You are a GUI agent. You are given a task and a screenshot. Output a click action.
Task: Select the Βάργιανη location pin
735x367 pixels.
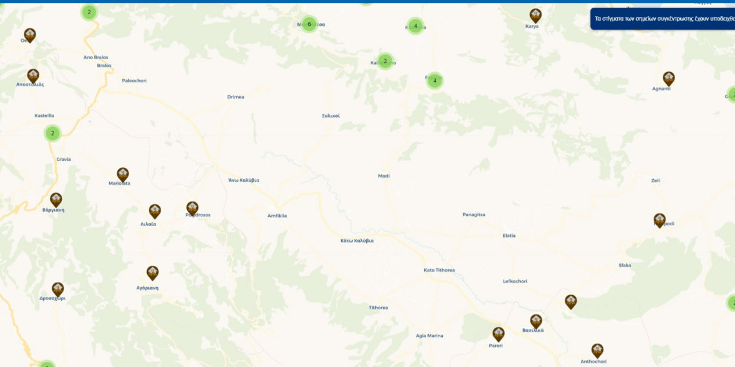[x=56, y=200]
